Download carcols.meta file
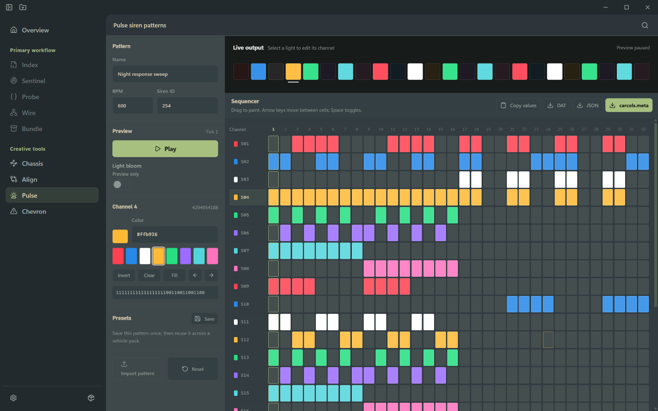658x411 pixels. [x=629, y=105]
